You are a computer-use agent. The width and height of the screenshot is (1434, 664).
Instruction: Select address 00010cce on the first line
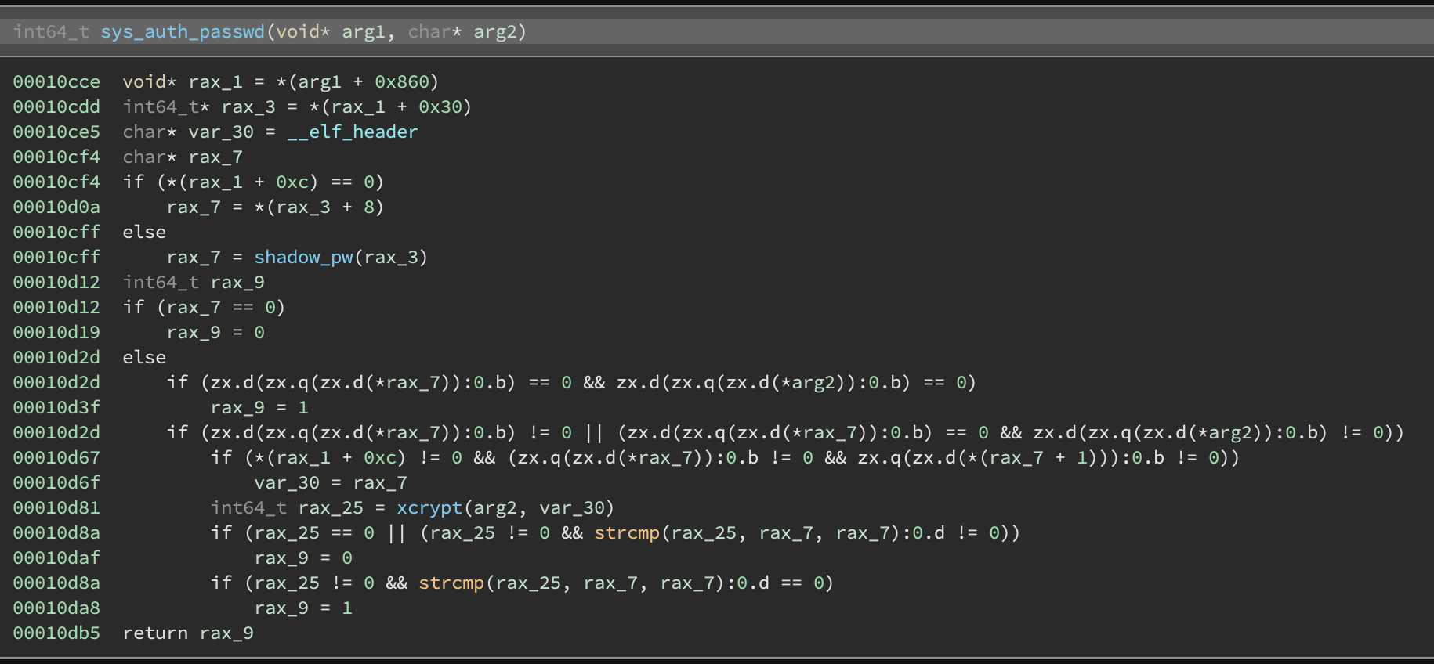pyautogui.click(x=56, y=81)
